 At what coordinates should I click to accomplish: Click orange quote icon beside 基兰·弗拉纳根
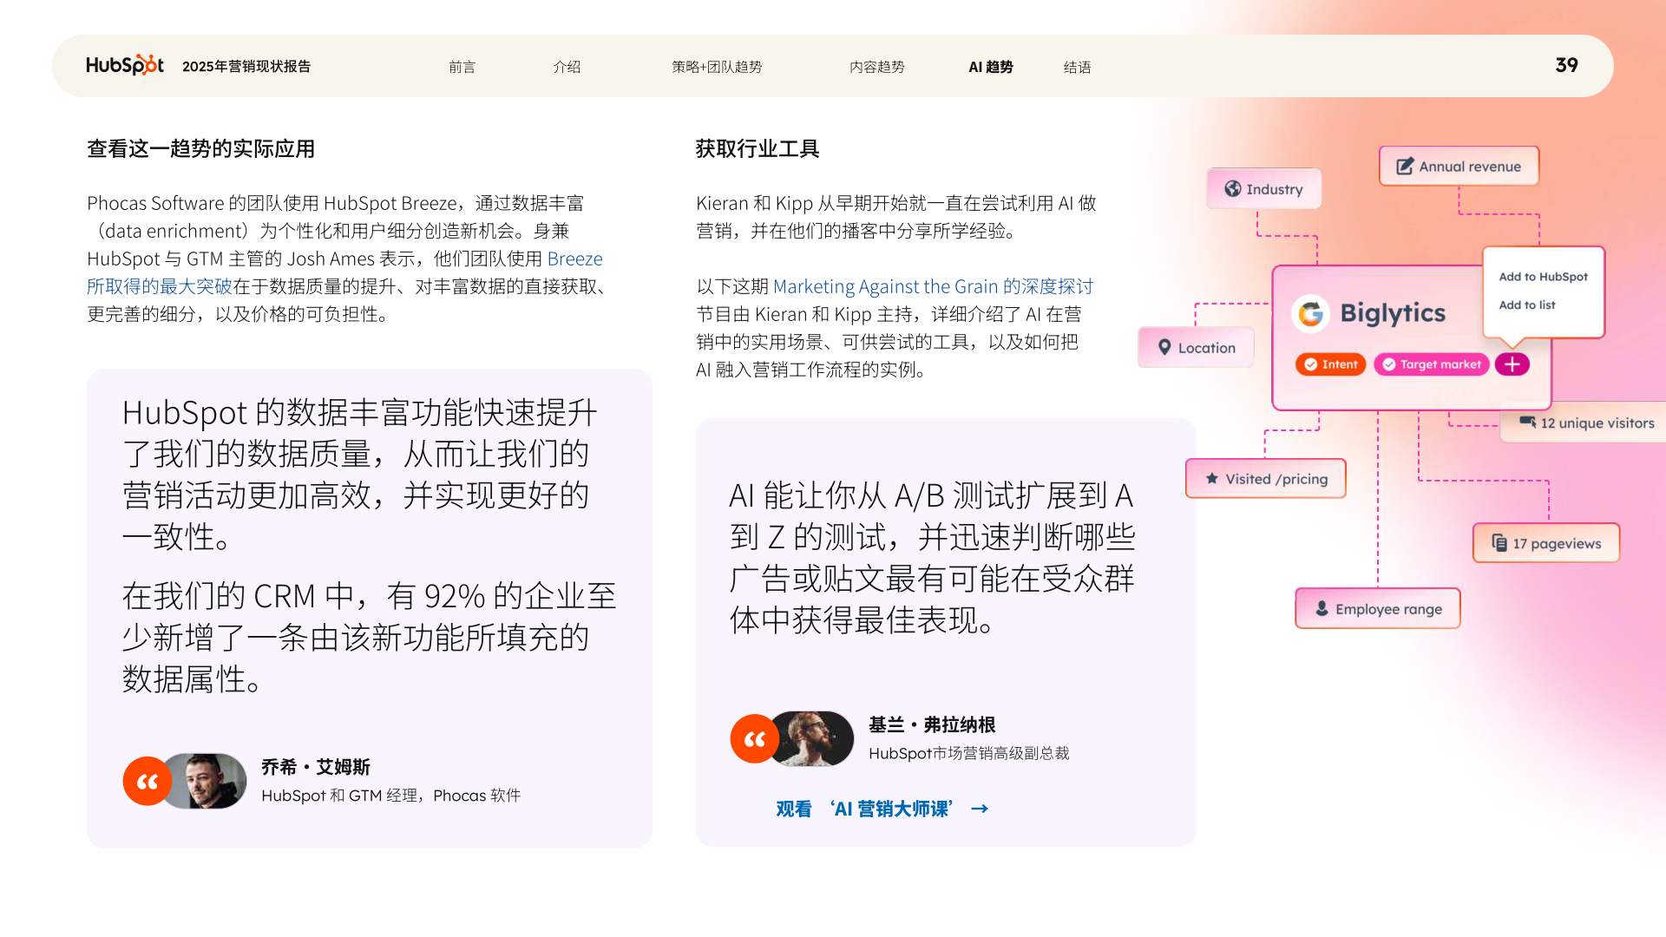755,738
